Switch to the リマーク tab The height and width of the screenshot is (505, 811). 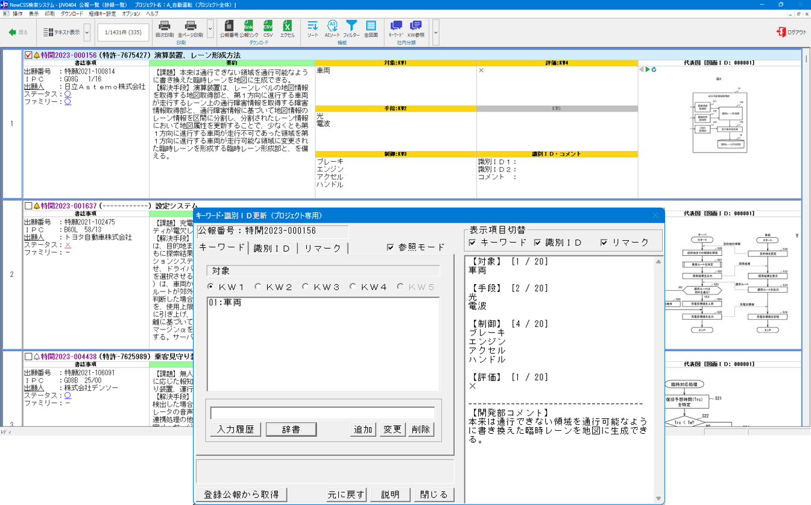pos(323,248)
